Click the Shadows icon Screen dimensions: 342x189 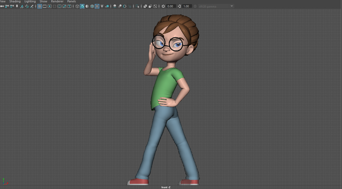pyautogui.click(x=107, y=7)
